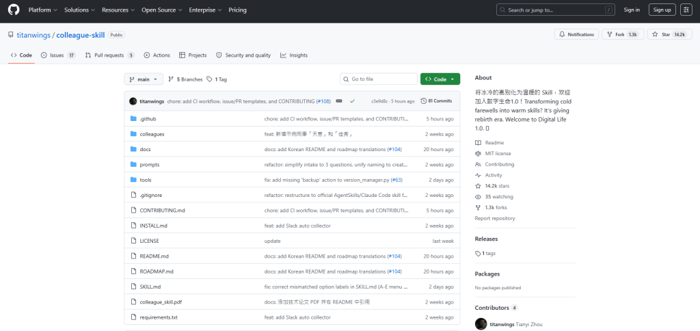This screenshot has height=331, width=700.
Task: Open the Solutions navigation dropdown
Action: (x=79, y=10)
